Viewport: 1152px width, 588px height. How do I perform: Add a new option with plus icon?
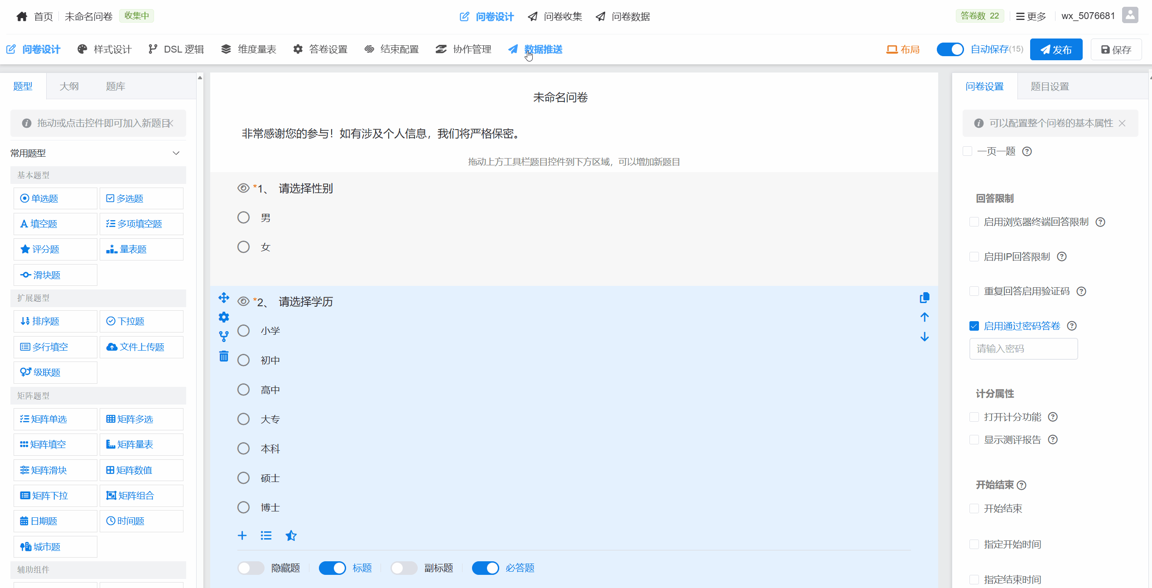coord(242,536)
